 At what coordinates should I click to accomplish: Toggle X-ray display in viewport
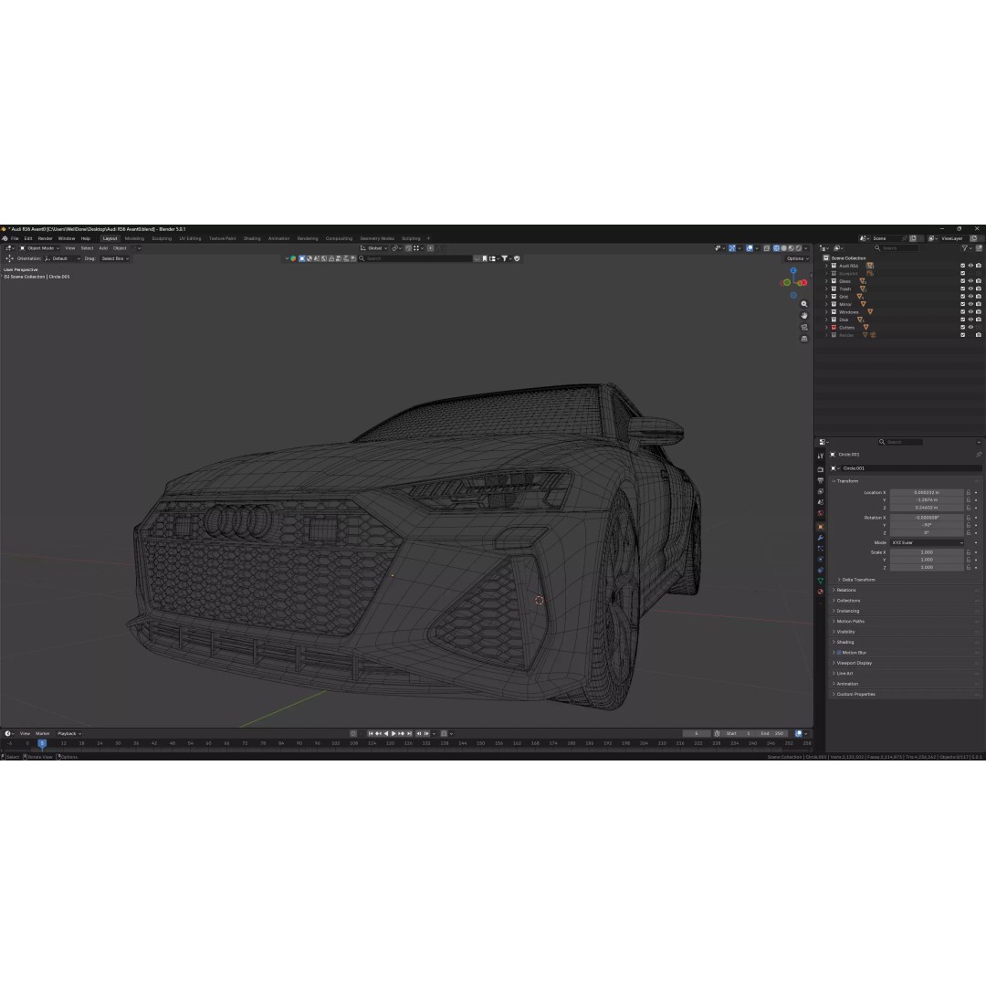point(767,248)
